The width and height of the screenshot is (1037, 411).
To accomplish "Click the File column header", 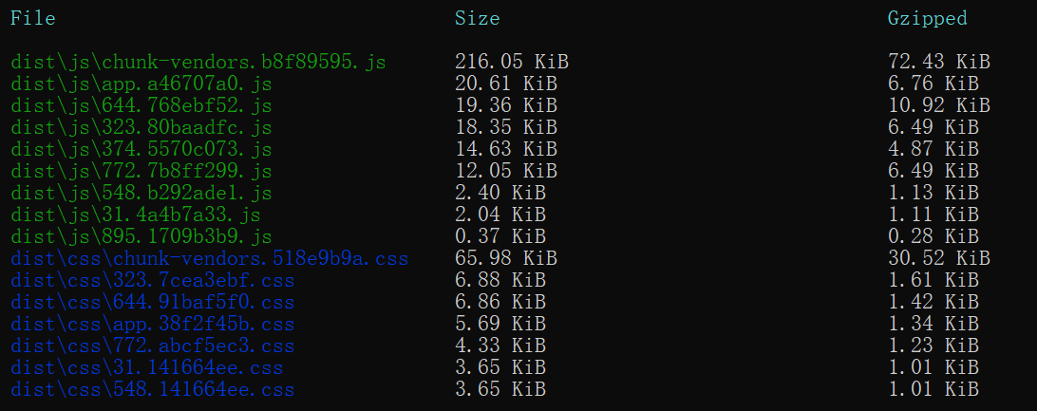I will [x=33, y=18].
